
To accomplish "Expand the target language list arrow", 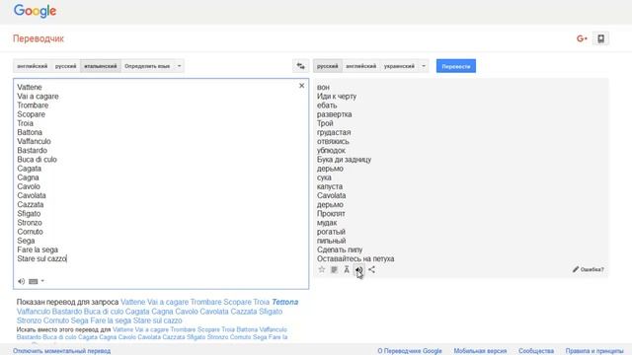I will [424, 66].
